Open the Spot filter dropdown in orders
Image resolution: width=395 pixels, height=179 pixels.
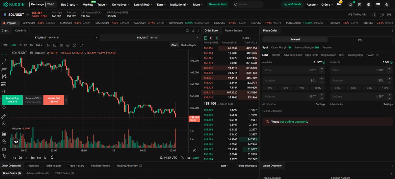tap(224, 166)
